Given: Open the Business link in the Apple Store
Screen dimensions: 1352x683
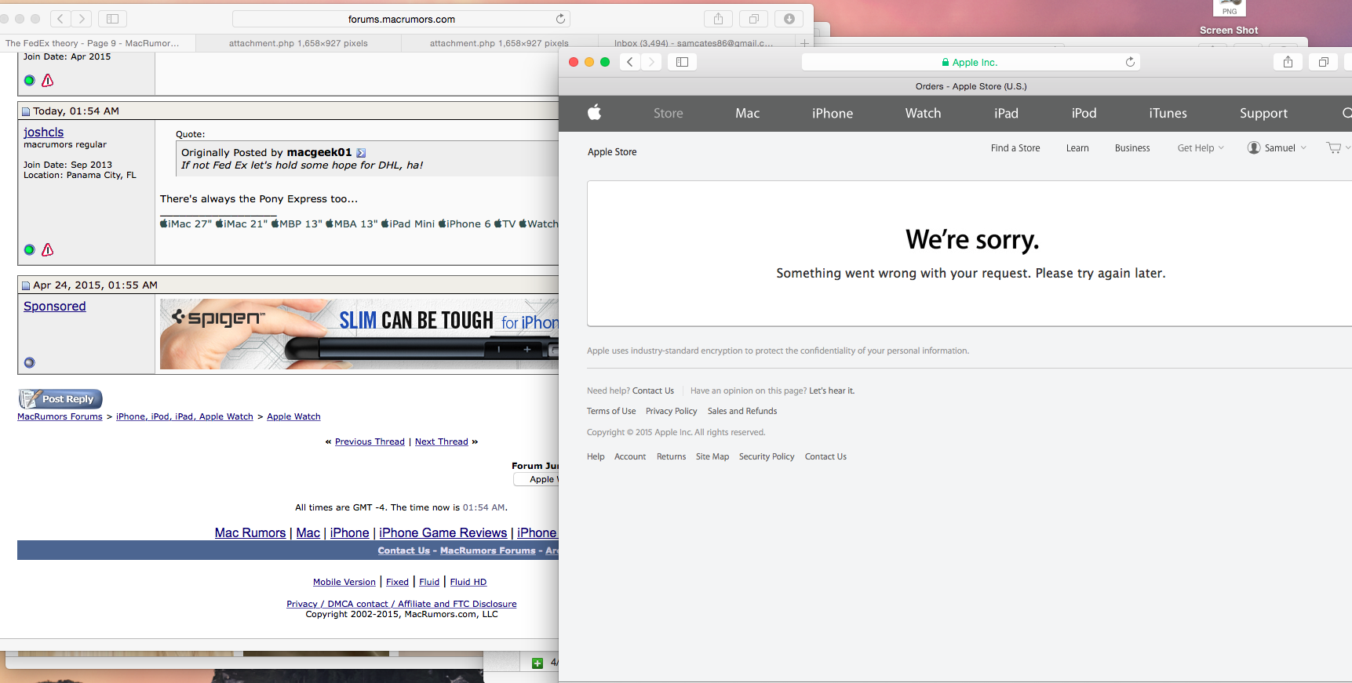Looking at the screenshot, I should [1132, 147].
